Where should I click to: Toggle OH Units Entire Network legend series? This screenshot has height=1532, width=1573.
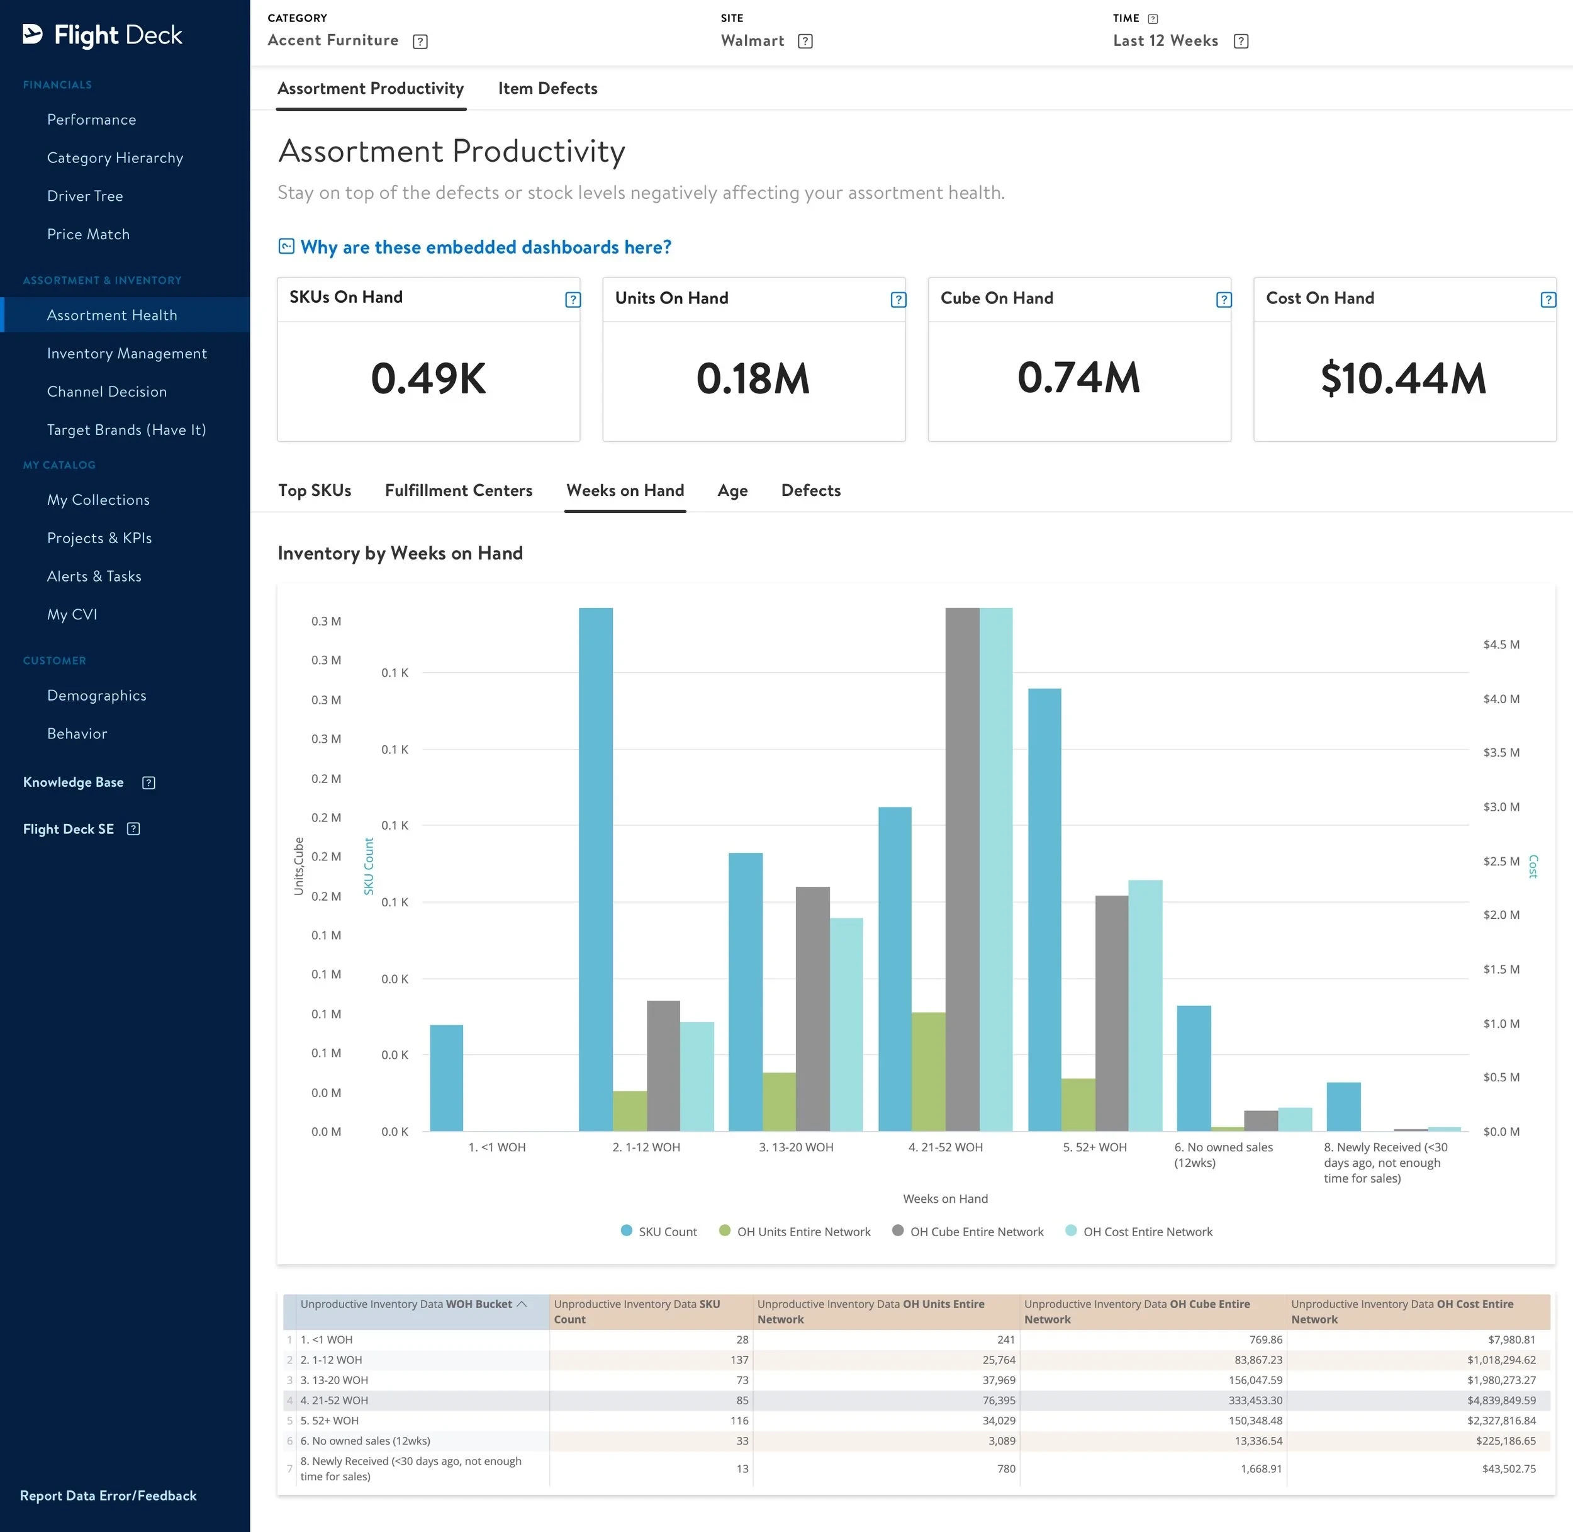tap(795, 1231)
